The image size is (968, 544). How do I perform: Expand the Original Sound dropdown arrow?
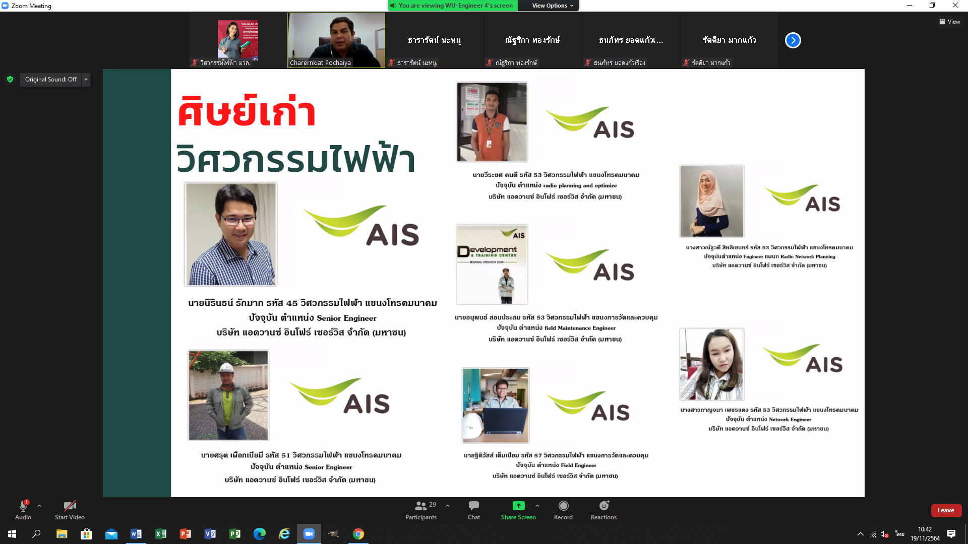tap(86, 80)
